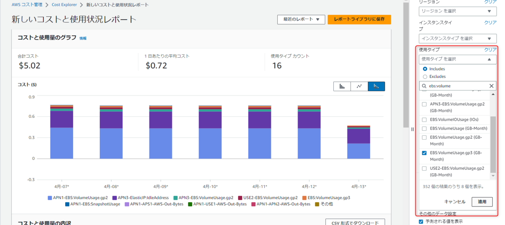Screen dimensions: 505x225
Task: Toggle 予測される値を表示 checkbox
Action: pos(421,221)
